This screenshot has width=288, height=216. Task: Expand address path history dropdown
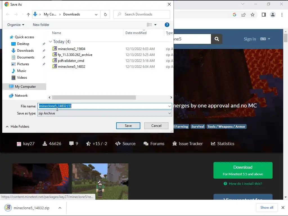tap(96, 15)
